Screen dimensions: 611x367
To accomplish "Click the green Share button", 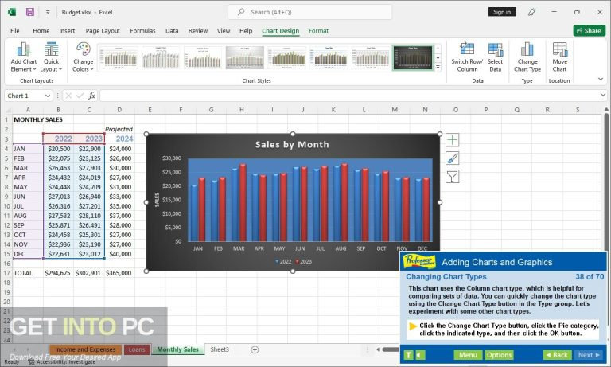I will pyautogui.click(x=590, y=31).
